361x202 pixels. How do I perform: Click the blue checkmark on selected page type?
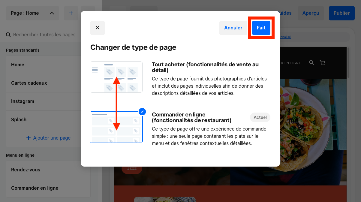tap(142, 112)
